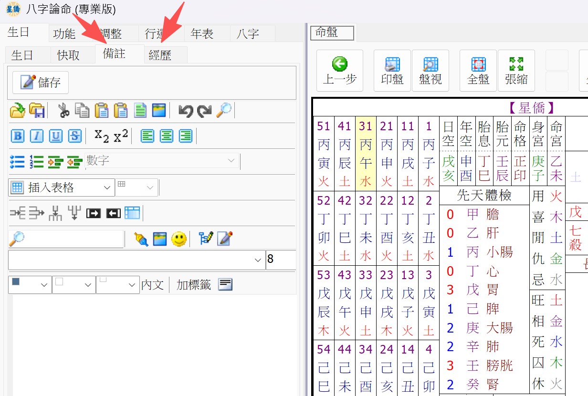This screenshot has height=396, width=588.
Task: Click the save-all folder with floppy icon
Action: (37, 111)
